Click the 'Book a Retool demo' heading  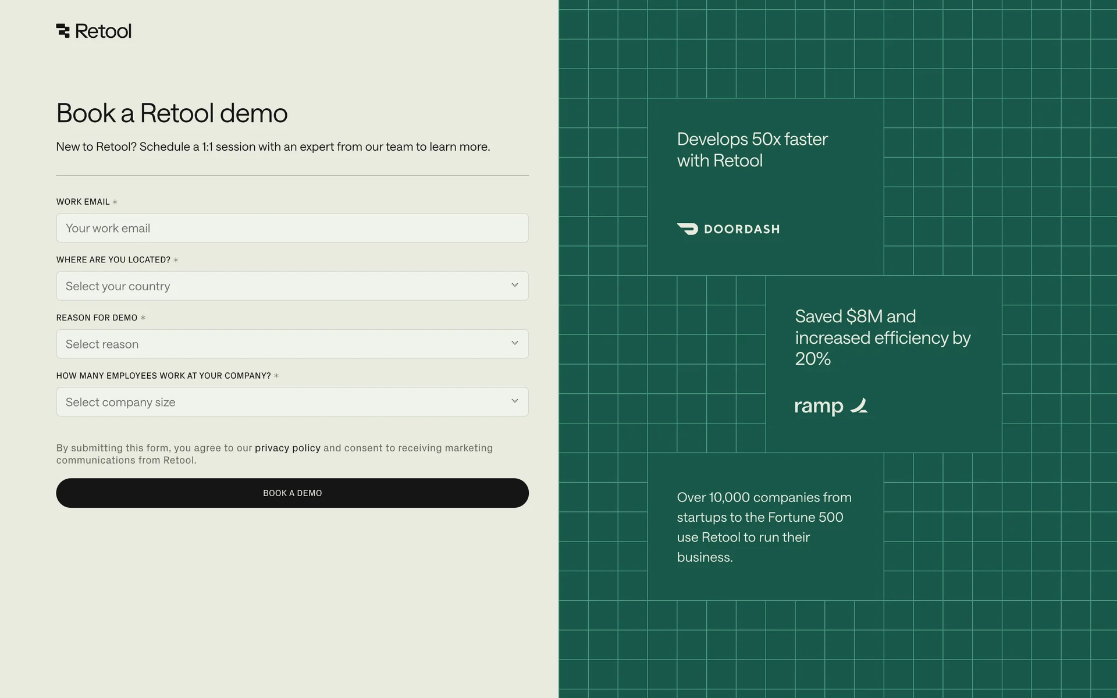coord(172,113)
